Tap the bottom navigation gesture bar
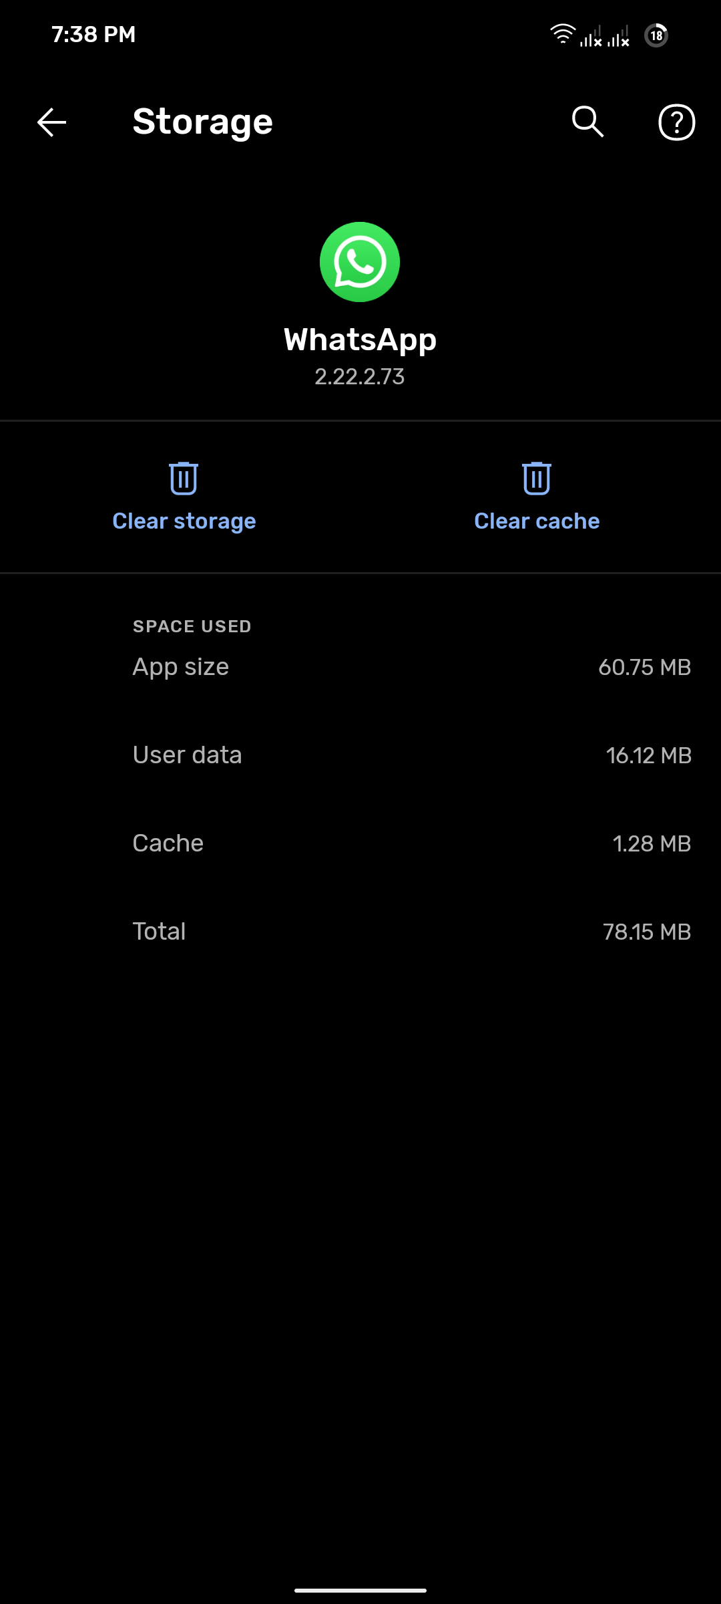 point(360,1590)
